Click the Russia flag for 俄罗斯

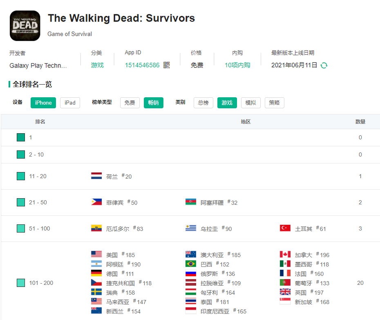[x=191, y=273]
